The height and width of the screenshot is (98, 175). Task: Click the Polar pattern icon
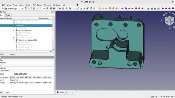155,8
